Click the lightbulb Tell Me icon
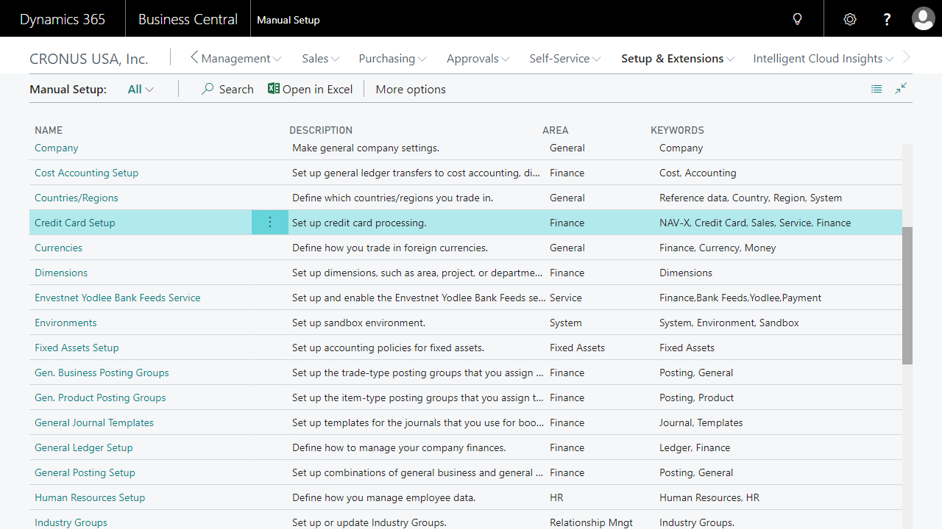Viewport: 942px width, 529px height. coord(797,19)
